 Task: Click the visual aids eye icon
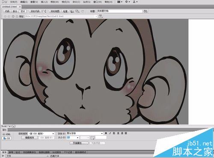click(77, 11)
